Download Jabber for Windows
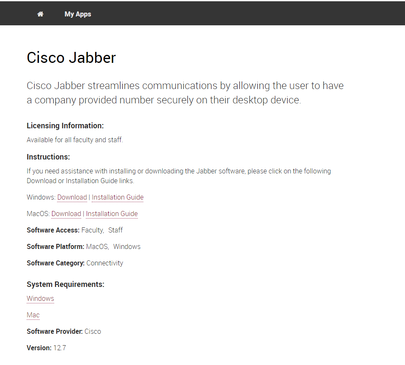405x365 pixels. 72,197
